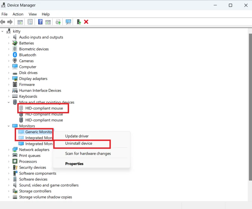Image resolution: width=252 pixels, height=209 pixels.
Task: Close the Device Manager window
Action: point(246,5)
